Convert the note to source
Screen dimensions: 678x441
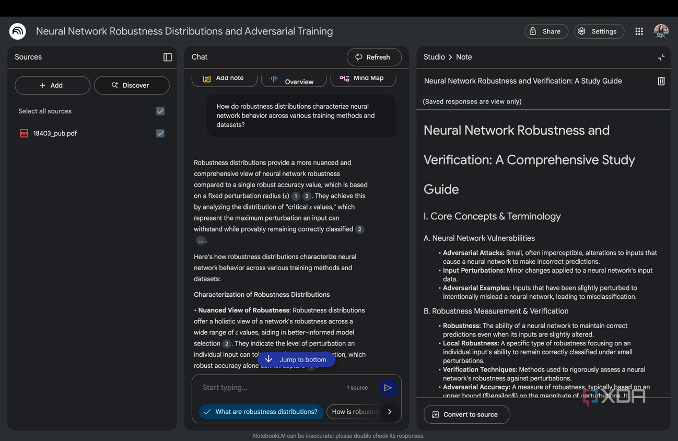pyautogui.click(x=466, y=414)
